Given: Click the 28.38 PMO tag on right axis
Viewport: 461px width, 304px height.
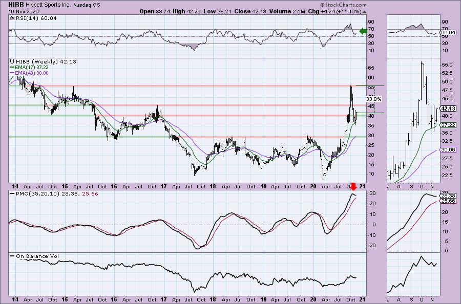Looking at the screenshot, I should click(x=448, y=196).
